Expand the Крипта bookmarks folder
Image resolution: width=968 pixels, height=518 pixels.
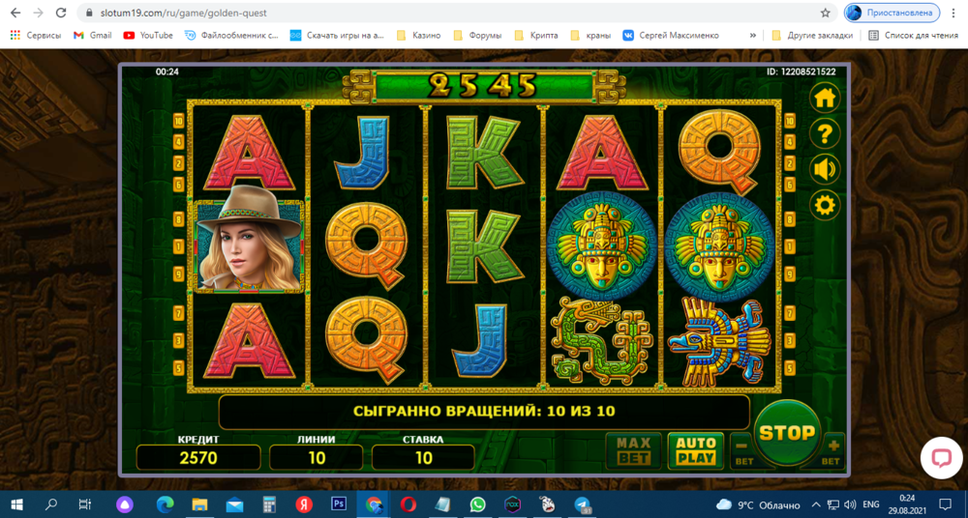[535, 36]
